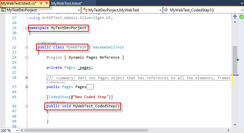Collapse the Dynamic Pages Reference region
The image size is (244, 133).
click(27, 57)
